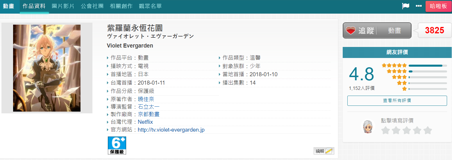The width and height of the screenshot is (452, 160).
Task: Click the 4.8 average score
Action: pyautogui.click(x=362, y=74)
